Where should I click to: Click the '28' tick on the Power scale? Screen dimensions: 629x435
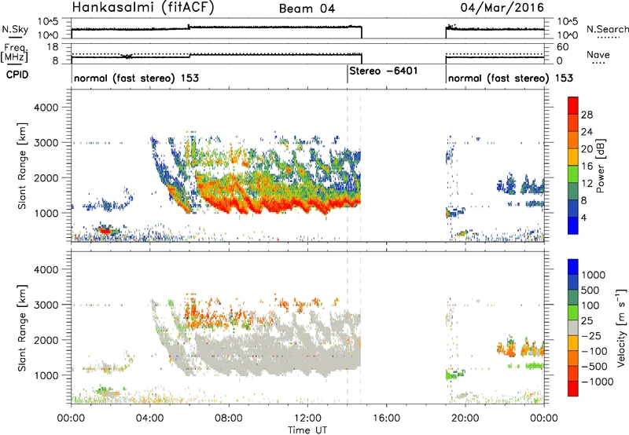click(x=587, y=115)
